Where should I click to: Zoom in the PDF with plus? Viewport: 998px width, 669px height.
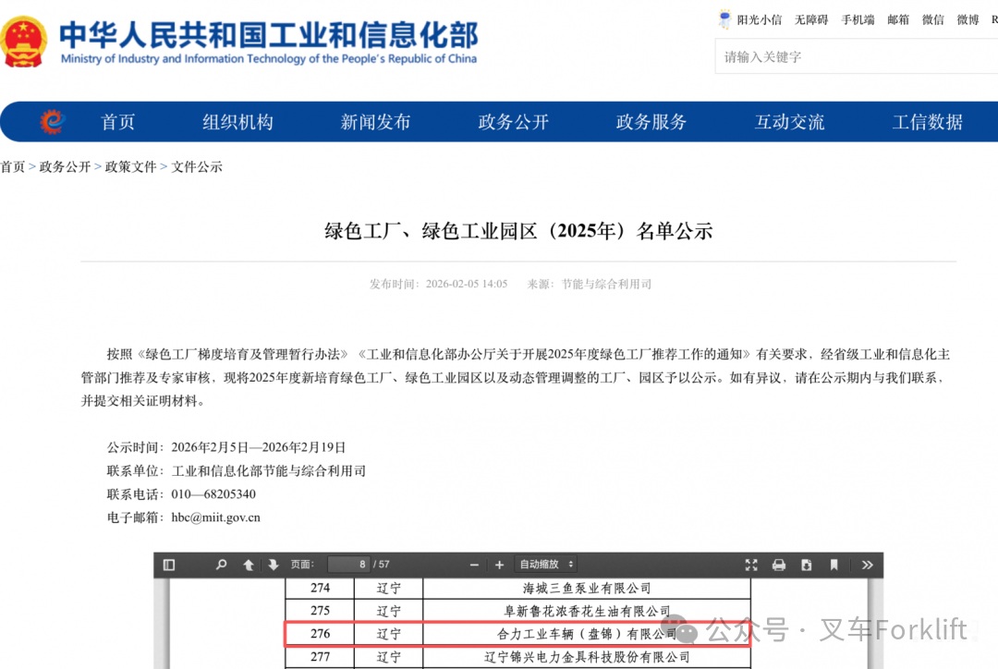499,565
